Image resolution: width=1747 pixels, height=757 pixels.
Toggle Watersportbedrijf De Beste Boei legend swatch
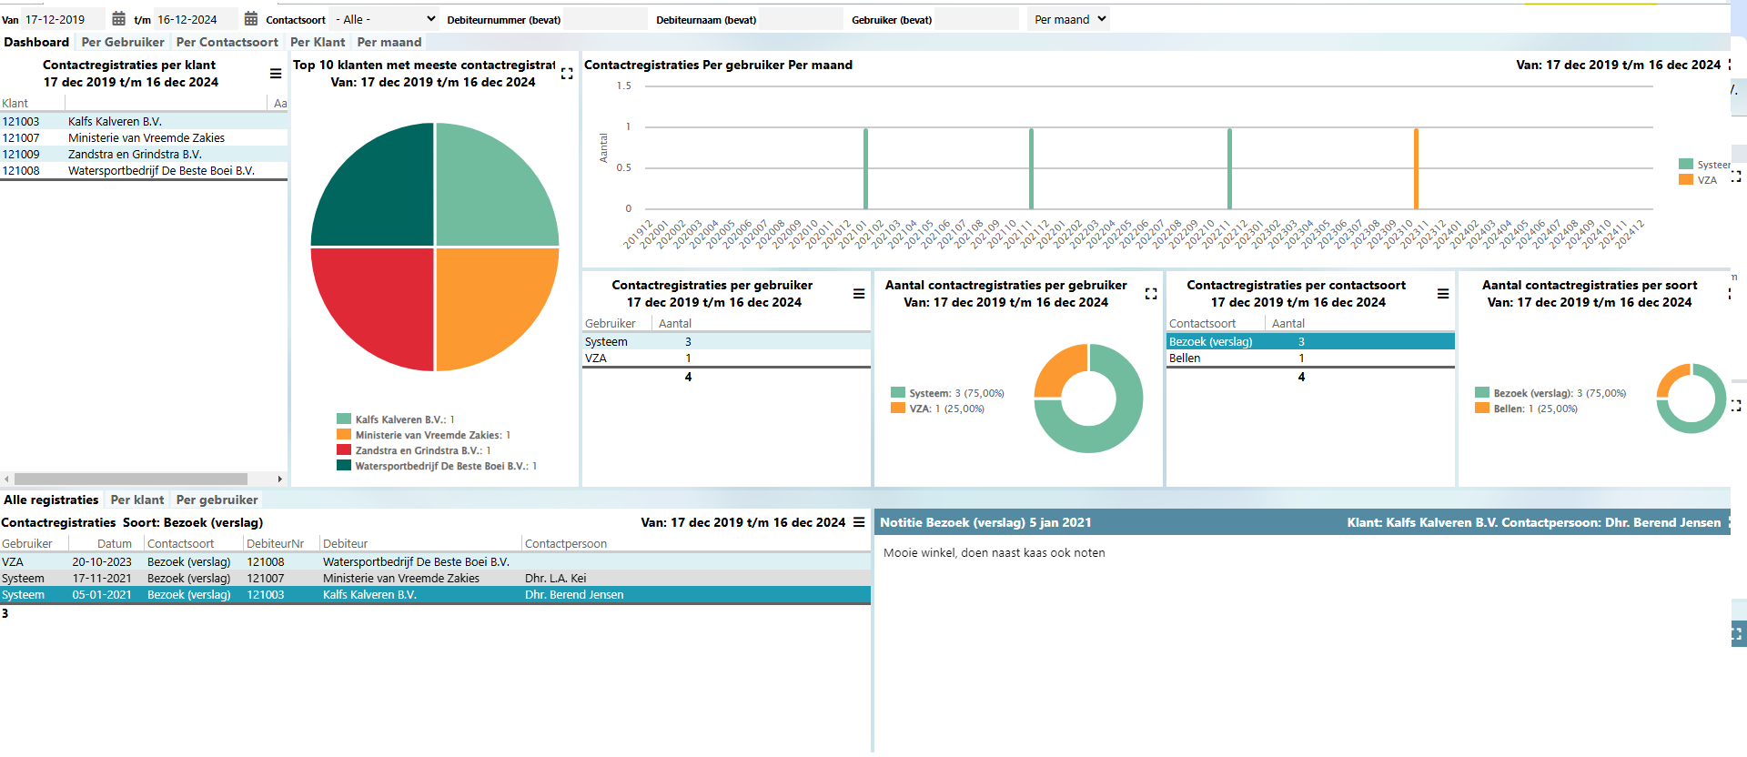[x=344, y=466]
